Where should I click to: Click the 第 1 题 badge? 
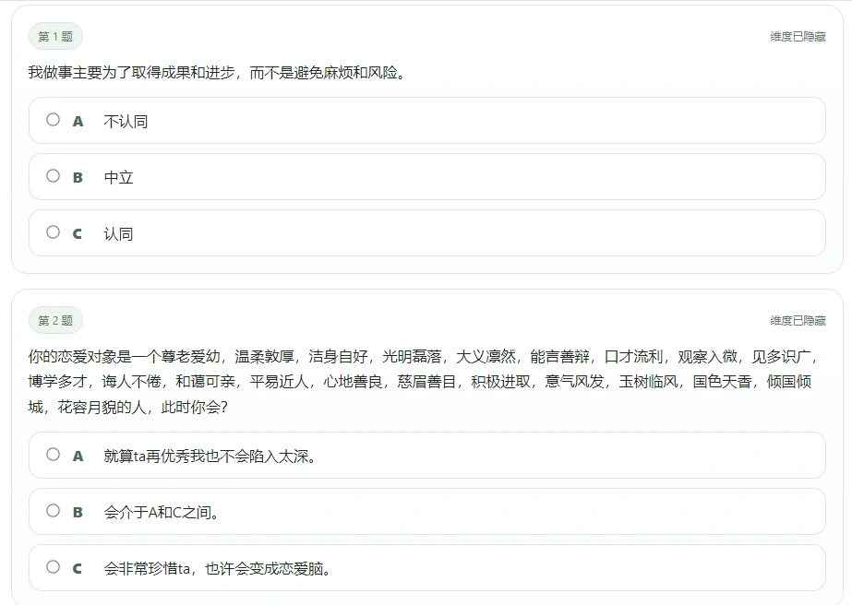(57, 36)
